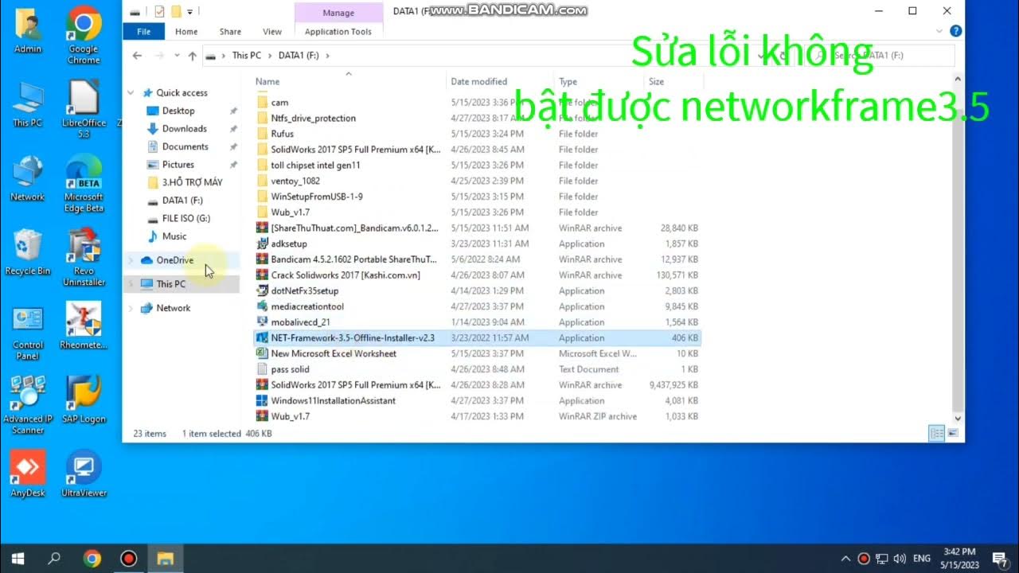Viewport: 1019px width, 573px height.
Task: Launch Advanced IP Scanner shortcut
Action: (28, 405)
